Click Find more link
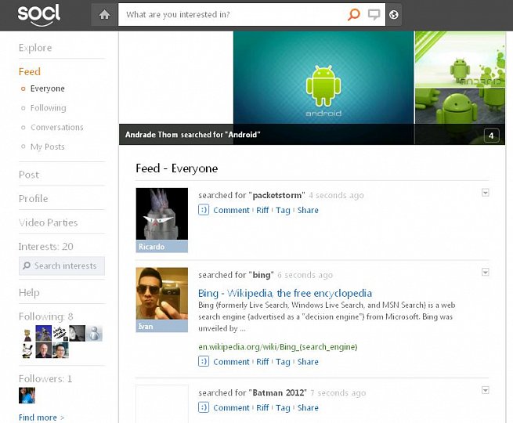This screenshot has width=513, height=423. (x=42, y=418)
